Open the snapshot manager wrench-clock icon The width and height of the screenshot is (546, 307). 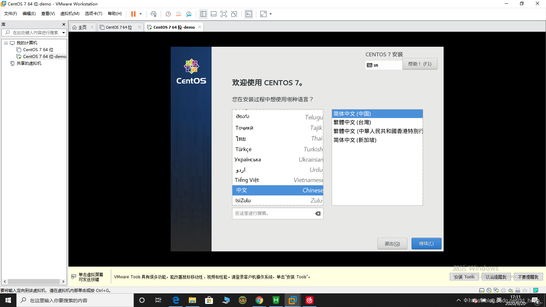189,14
